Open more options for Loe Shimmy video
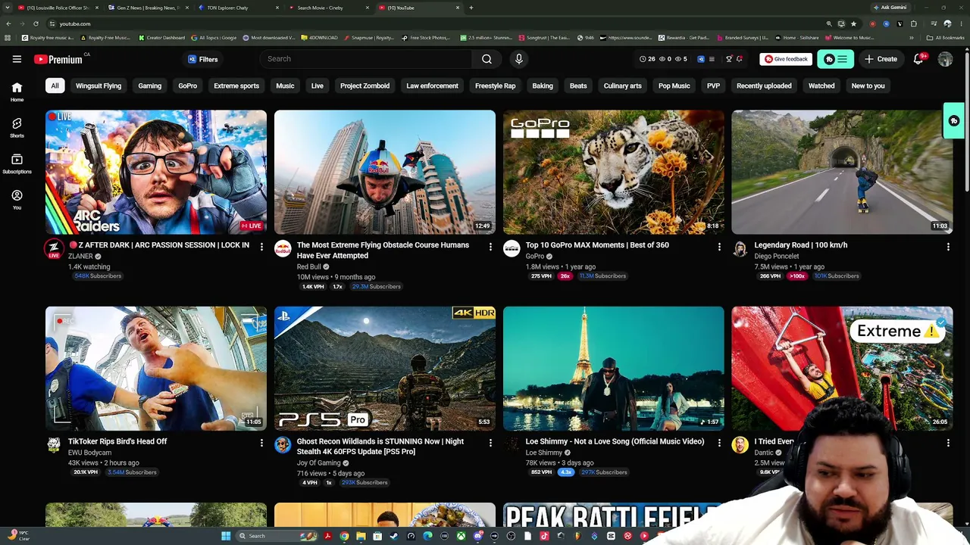Screen dimensions: 970x545 coord(719,443)
